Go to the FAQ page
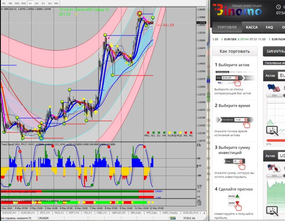 click(269, 27)
